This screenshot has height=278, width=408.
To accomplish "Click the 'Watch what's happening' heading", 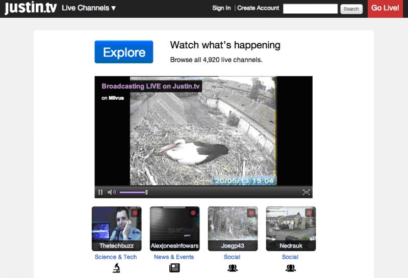I will (x=225, y=45).
